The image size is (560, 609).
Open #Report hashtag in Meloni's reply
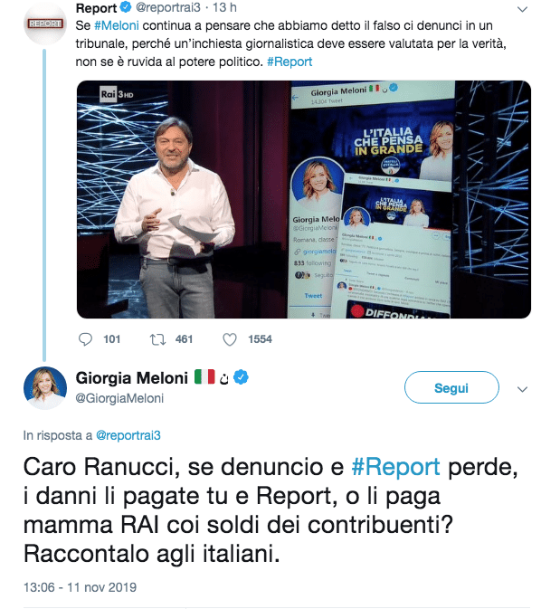click(x=395, y=466)
